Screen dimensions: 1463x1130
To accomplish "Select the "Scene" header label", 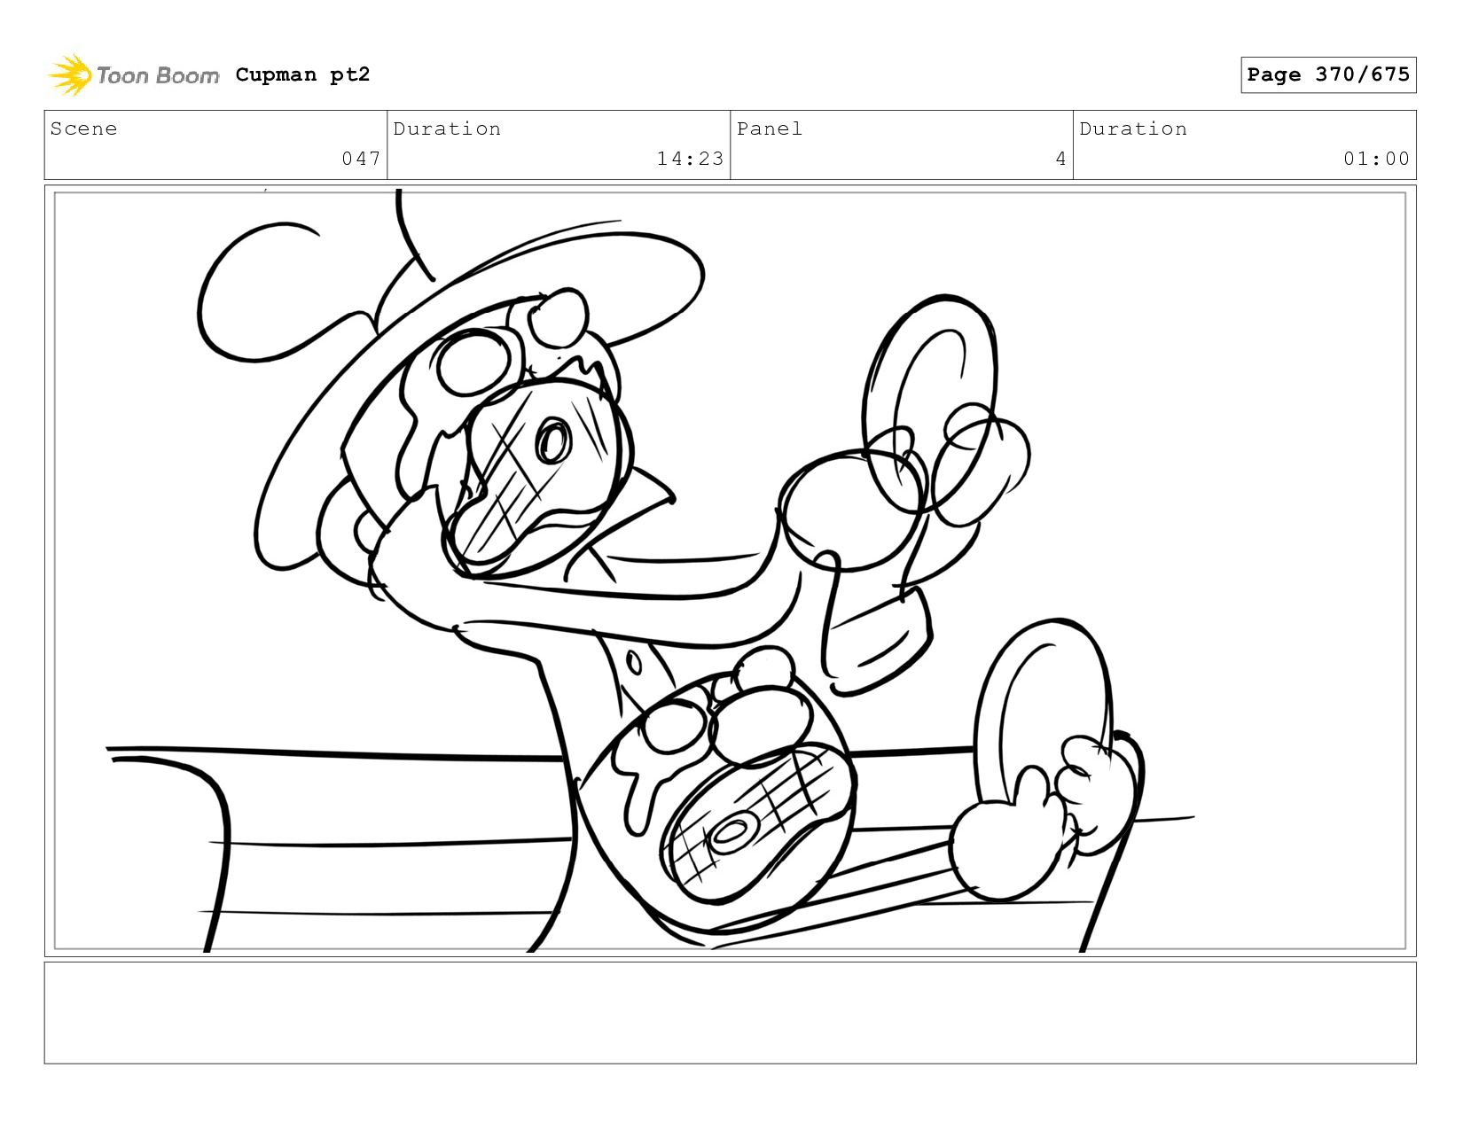I will click(x=83, y=129).
